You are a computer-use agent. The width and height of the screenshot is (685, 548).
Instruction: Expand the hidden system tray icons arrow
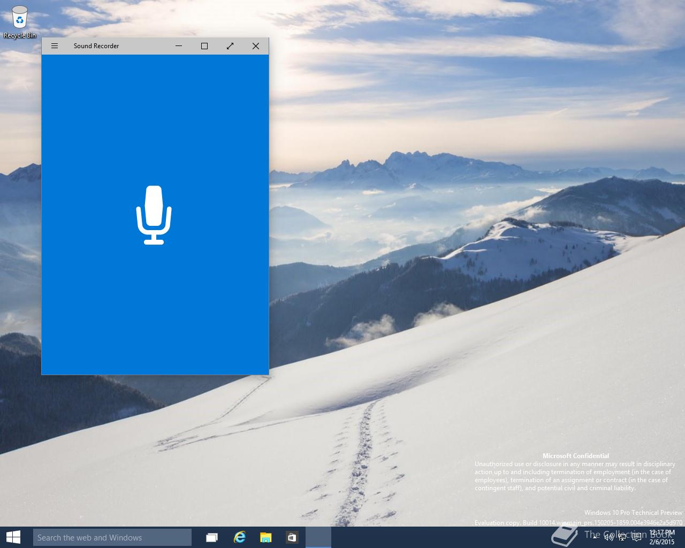595,537
